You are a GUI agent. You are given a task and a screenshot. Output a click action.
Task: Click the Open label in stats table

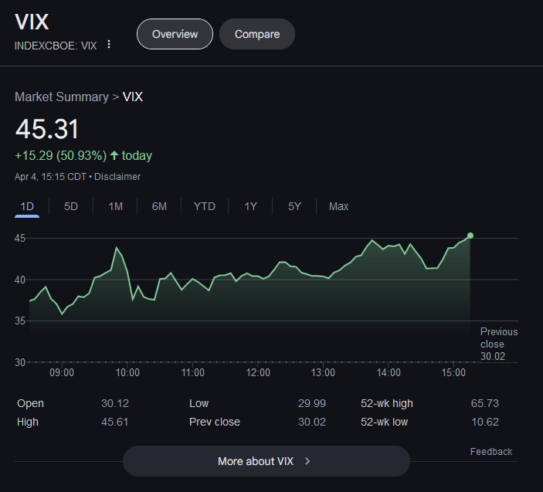[x=30, y=403]
